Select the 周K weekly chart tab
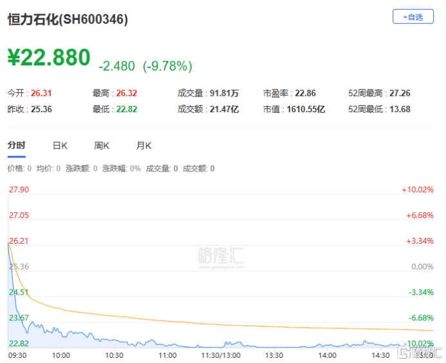446x363 pixels. (x=102, y=146)
